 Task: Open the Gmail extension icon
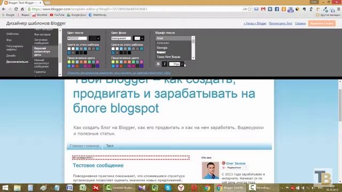pos(263,9)
